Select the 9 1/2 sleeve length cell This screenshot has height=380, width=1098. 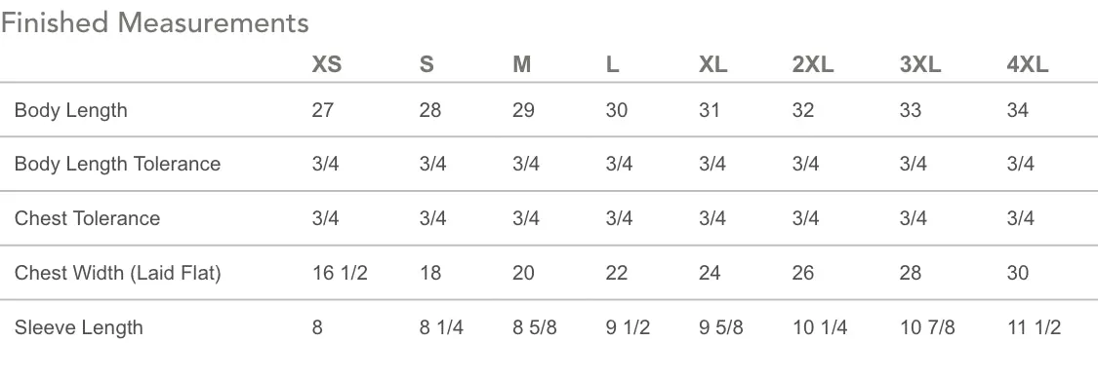point(628,327)
